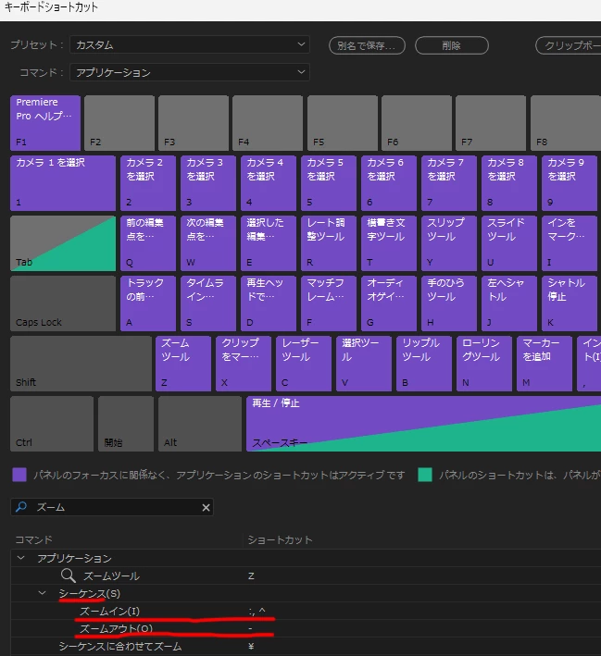Select the F1 key Premiere Pro ヘルプ
601x656 pixels.
45,123
